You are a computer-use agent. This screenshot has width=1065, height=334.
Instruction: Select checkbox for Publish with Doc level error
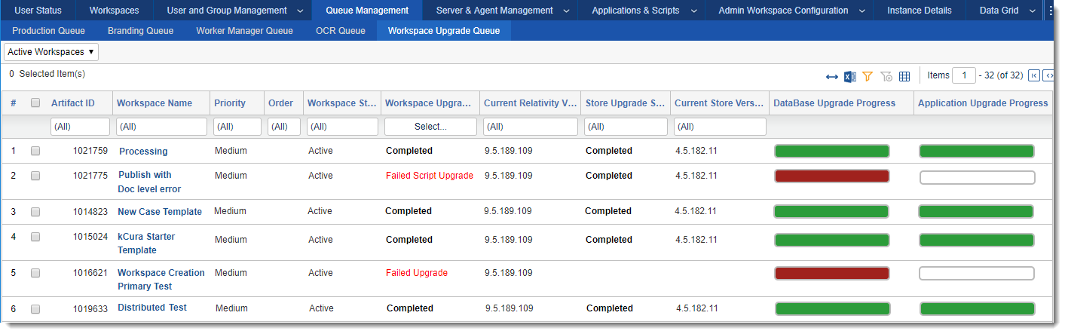(35, 176)
